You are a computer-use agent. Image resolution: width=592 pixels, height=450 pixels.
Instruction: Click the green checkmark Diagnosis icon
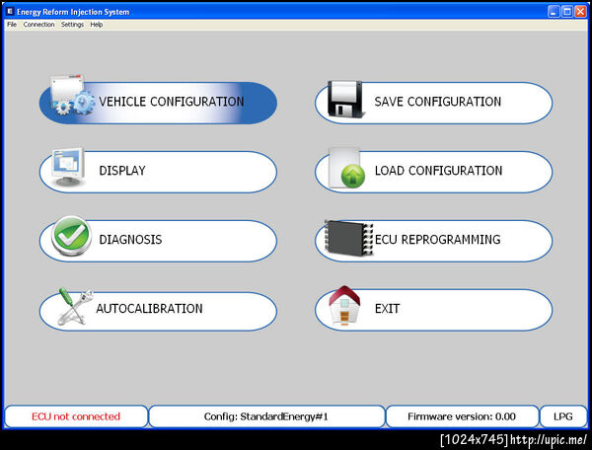(x=71, y=236)
